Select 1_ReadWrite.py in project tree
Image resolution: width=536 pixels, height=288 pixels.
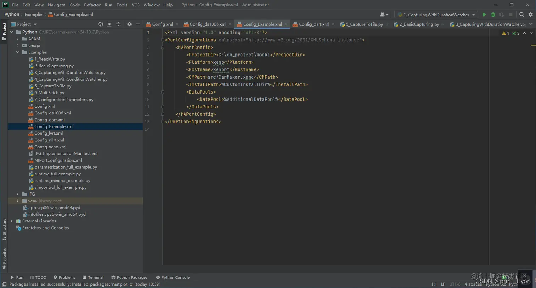tap(50, 59)
